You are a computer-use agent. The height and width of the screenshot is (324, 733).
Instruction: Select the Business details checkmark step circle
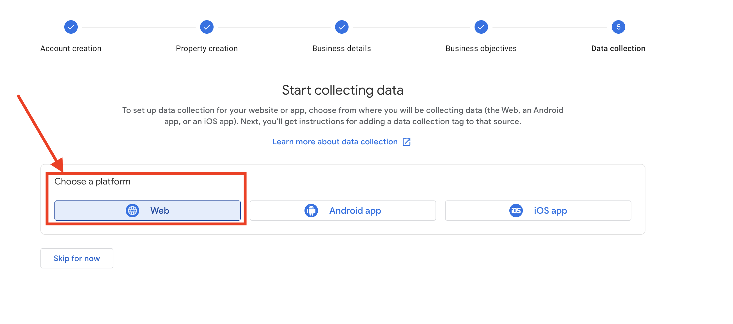tap(342, 27)
